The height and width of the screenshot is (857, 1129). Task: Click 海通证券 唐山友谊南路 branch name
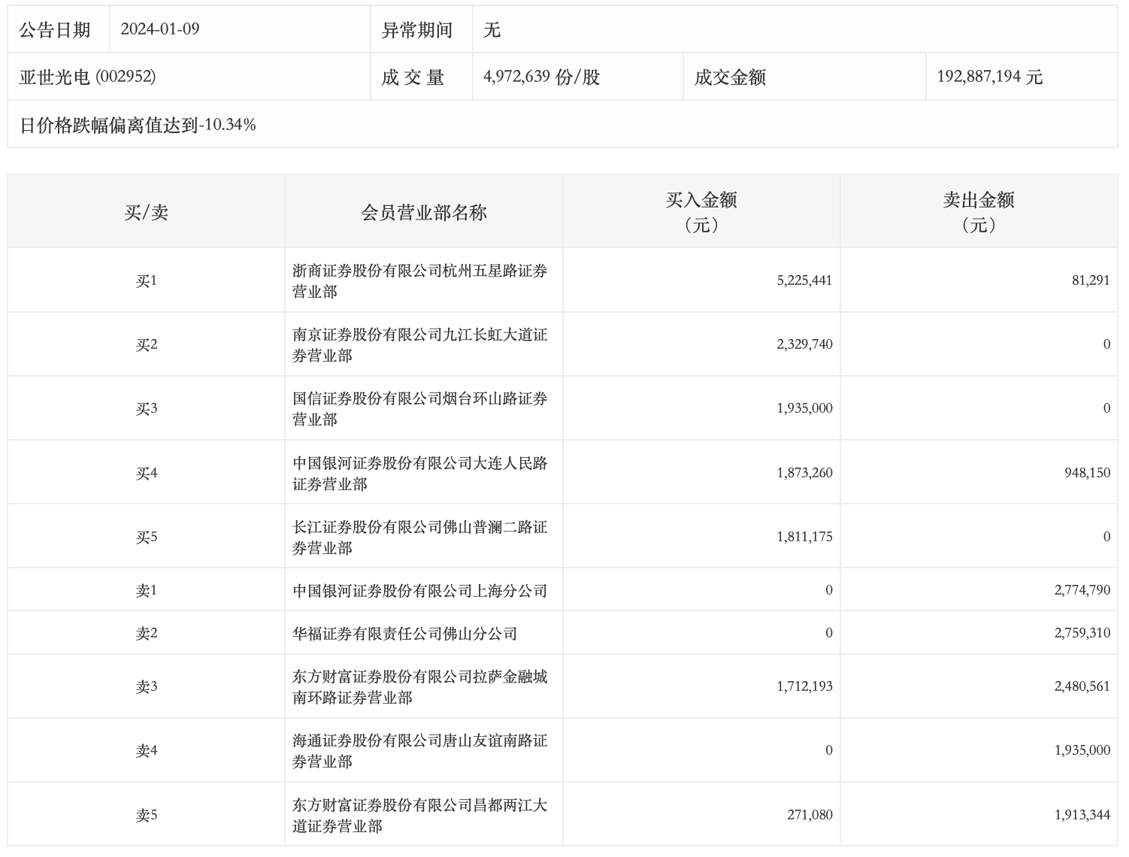(x=420, y=750)
